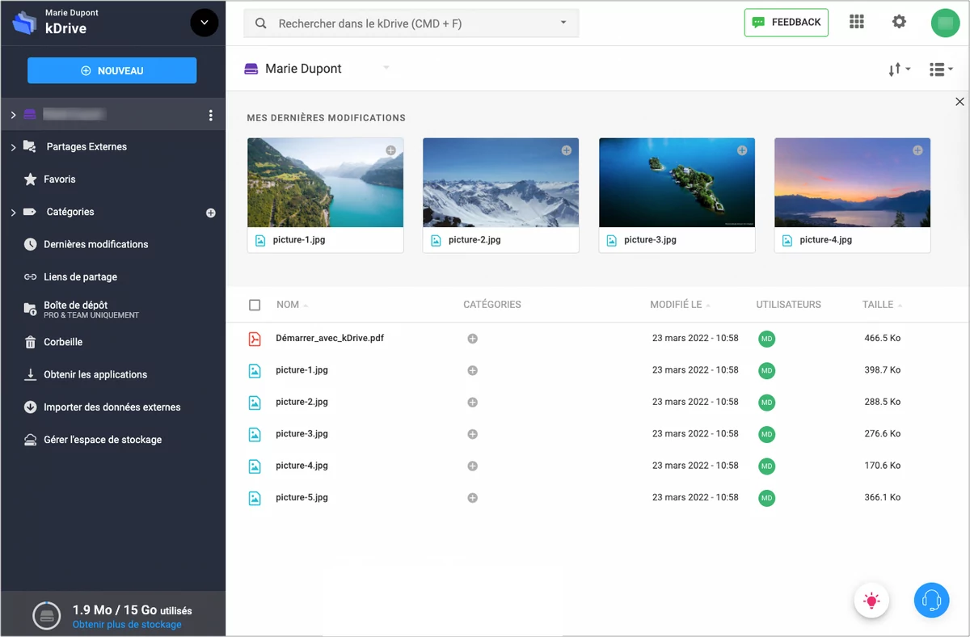Click the storage usage ring icon
Image resolution: width=970 pixels, height=637 pixels.
pyautogui.click(x=46, y=615)
